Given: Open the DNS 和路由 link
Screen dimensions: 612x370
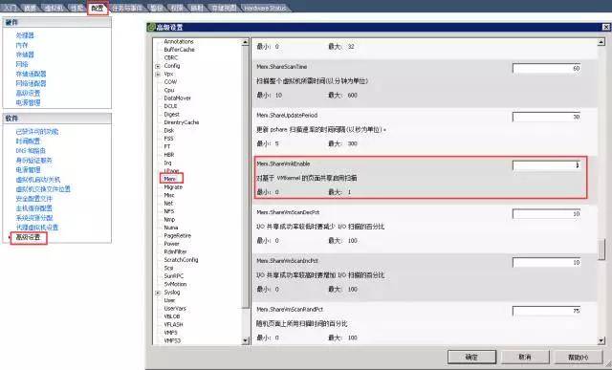Looking at the screenshot, I should (31, 151).
